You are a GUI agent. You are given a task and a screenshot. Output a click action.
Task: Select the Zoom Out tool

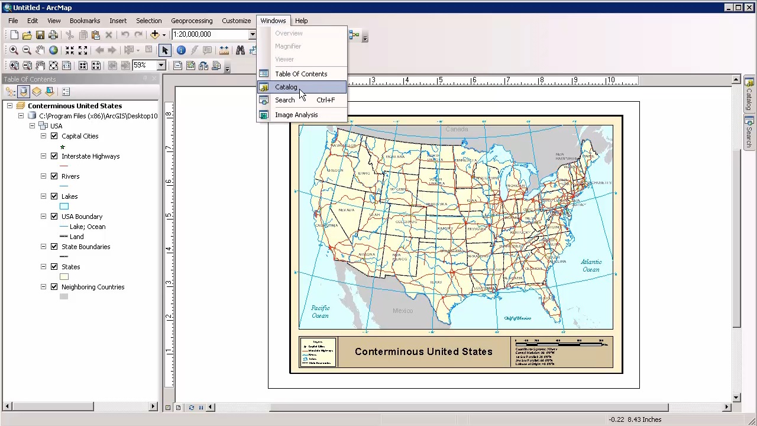(27, 50)
